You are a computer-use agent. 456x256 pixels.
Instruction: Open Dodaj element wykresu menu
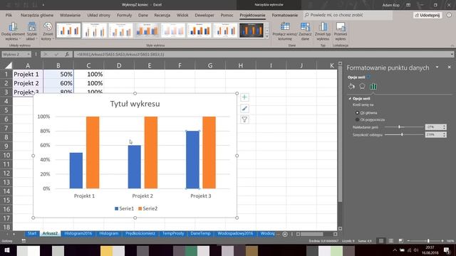point(13,31)
